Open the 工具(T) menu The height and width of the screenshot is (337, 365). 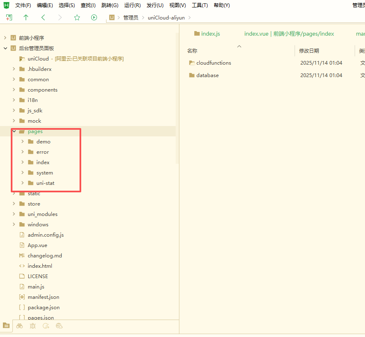(x=200, y=5)
